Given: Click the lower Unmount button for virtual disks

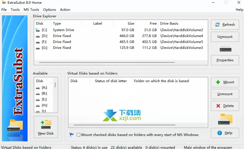Looking at the screenshot, I should [x=225, y=94].
